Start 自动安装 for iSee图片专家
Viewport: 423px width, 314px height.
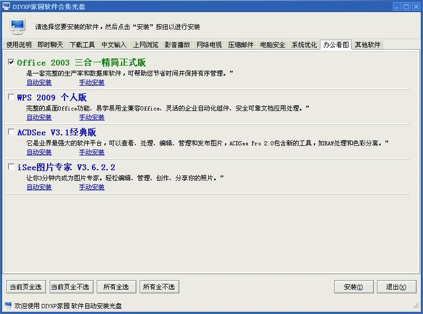[x=39, y=187]
